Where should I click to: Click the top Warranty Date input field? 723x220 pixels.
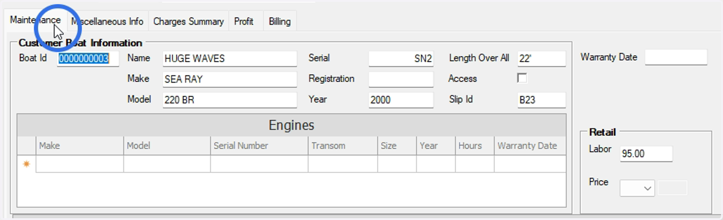pyautogui.click(x=676, y=57)
